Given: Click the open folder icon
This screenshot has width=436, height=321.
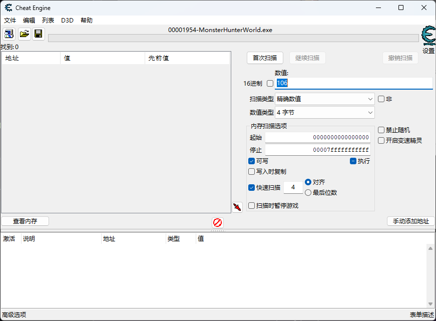Looking at the screenshot, I should (x=24, y=34).
